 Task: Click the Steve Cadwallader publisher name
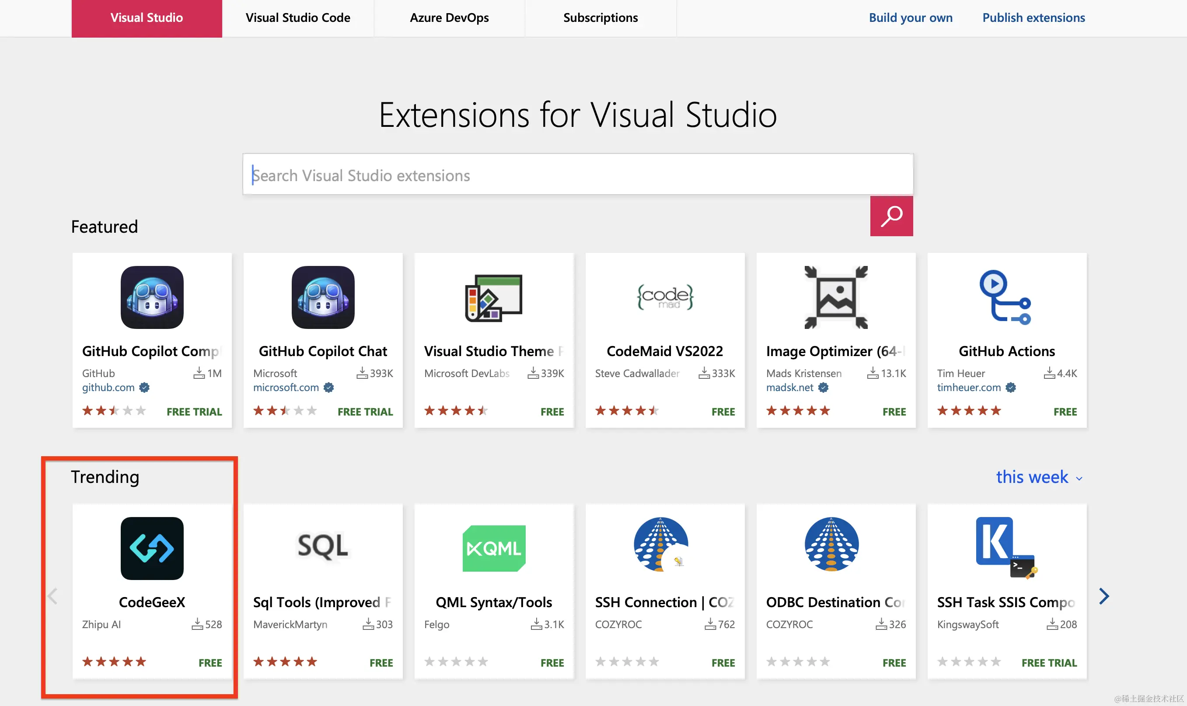tap(637, 374)
